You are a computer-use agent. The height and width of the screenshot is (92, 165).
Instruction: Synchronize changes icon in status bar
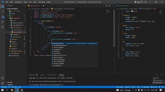[9, 87]
